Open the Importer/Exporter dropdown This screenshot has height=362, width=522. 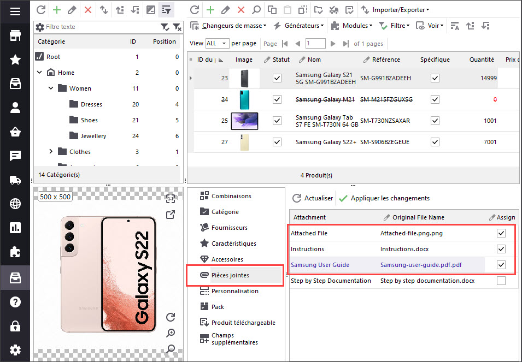[395, 10]
